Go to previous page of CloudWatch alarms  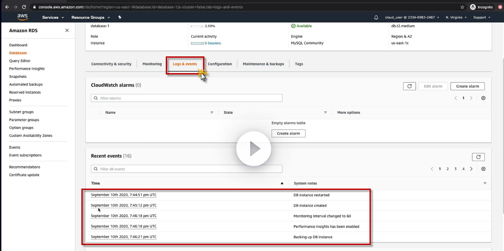456,98
